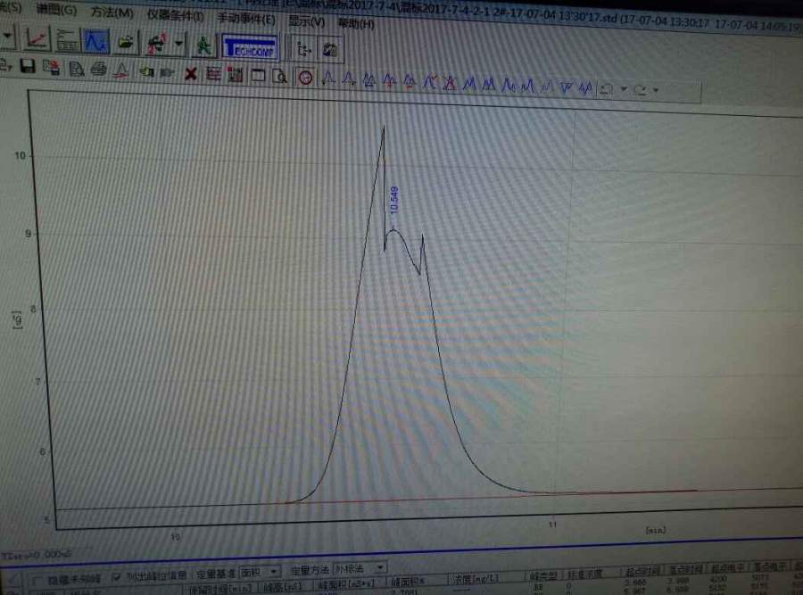Click the report table list icon
Image resolution: width=803 pixels, height=595 pixels.
[67, 40]
